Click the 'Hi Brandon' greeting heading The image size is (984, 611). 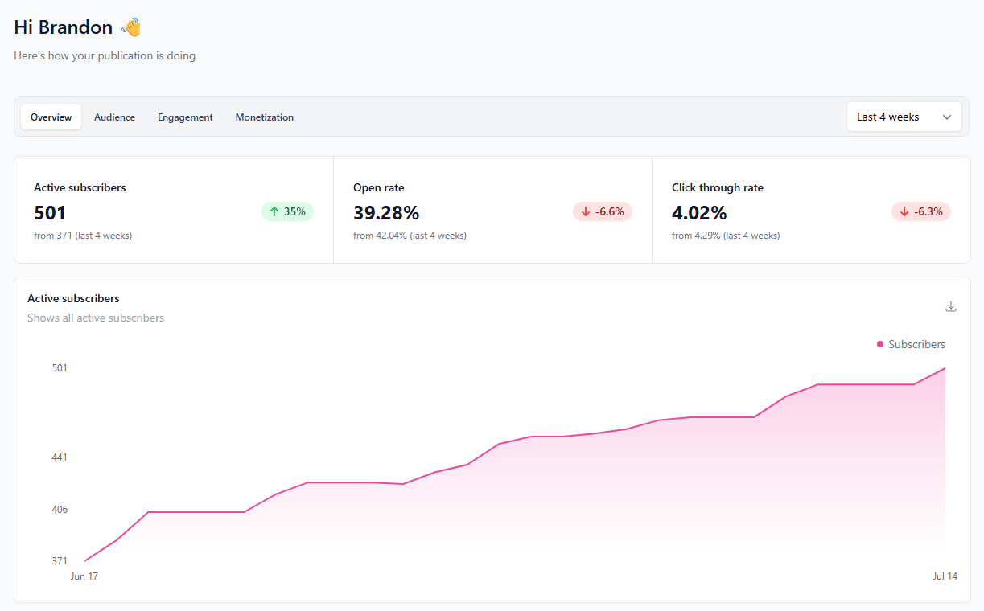(x=64, y=27)
